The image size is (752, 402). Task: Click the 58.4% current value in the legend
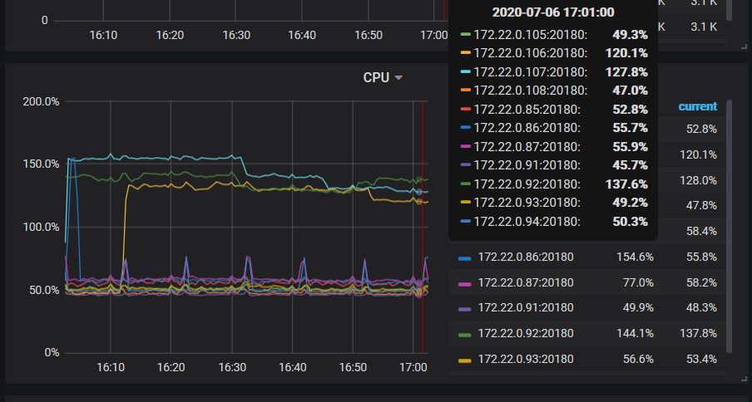click(x=701, y=232)
